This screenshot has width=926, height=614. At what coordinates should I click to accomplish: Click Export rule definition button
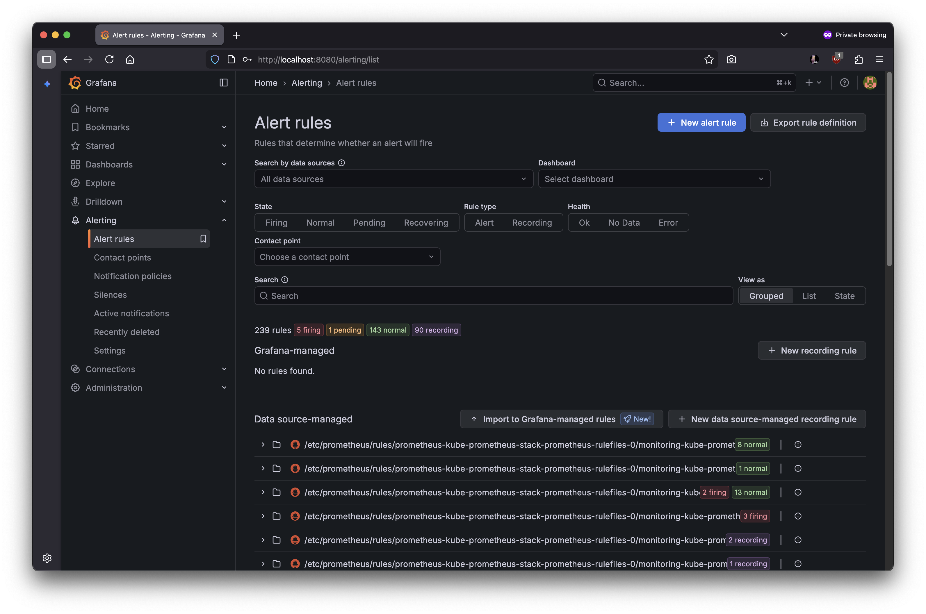808,123
